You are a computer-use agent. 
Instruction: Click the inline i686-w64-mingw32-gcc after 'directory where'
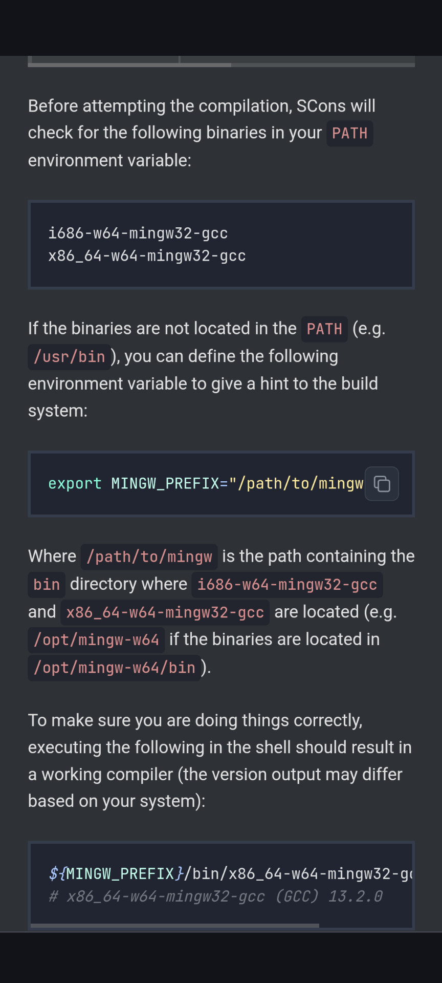coord(287,585)
